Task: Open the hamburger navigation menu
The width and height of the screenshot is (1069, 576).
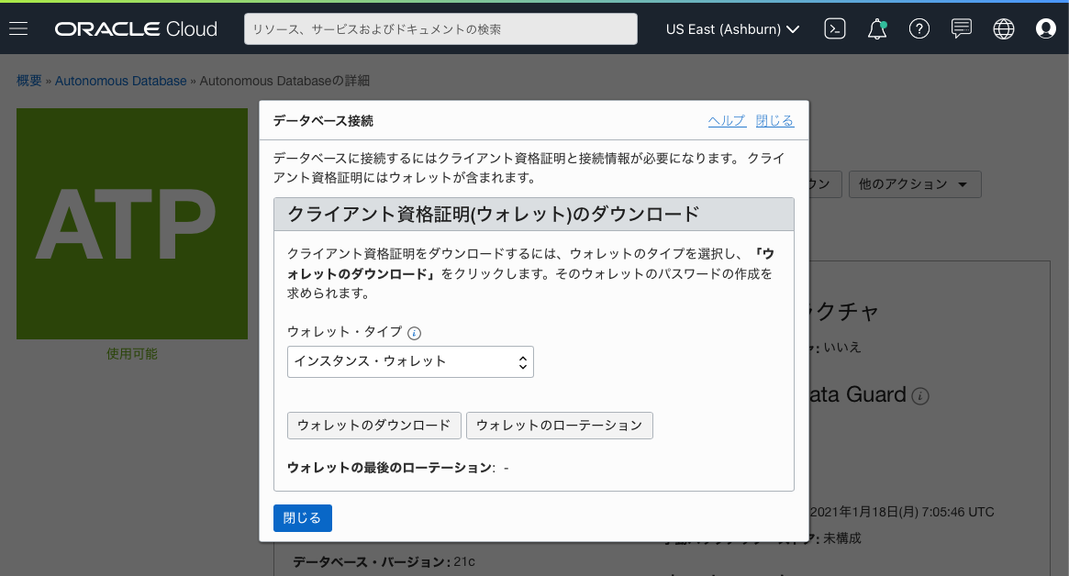Action: pos(18,28)
